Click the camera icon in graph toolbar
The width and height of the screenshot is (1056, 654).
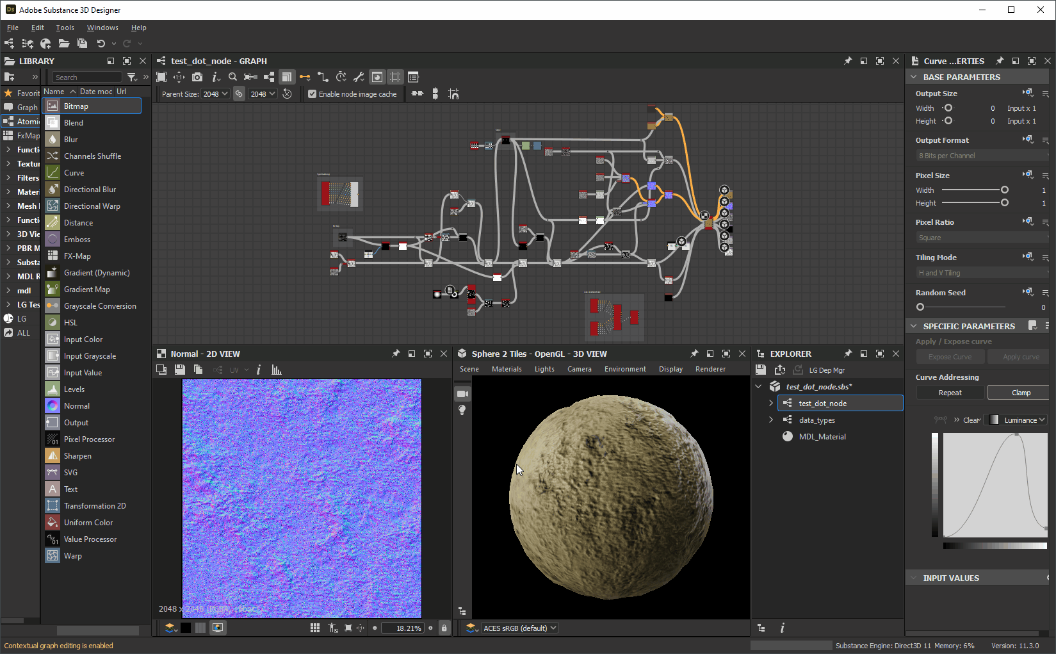[x=197, y=77]
